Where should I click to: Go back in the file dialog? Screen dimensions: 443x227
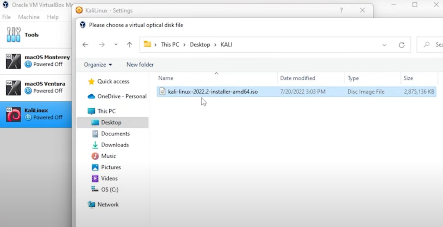[85, 45]
